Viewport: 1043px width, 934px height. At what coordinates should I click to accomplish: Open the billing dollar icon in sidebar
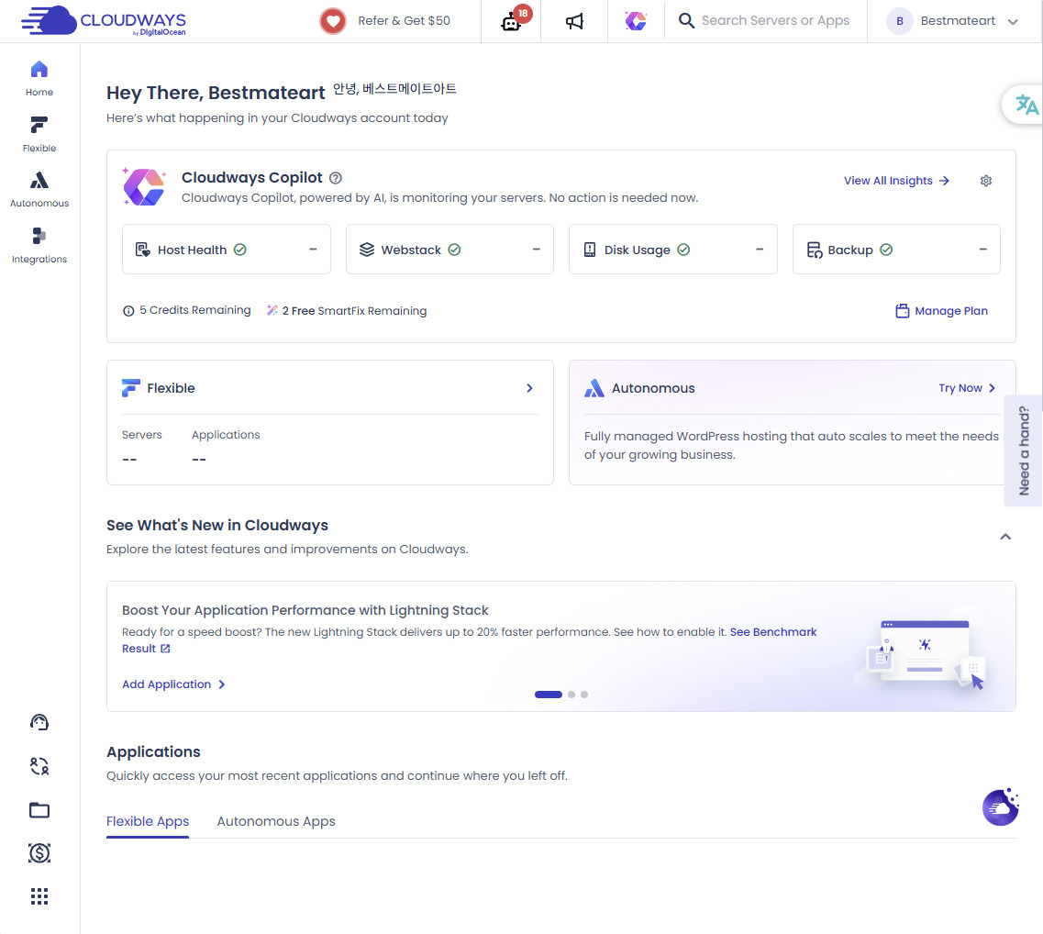pyautogui.click(x=39, y=853)
